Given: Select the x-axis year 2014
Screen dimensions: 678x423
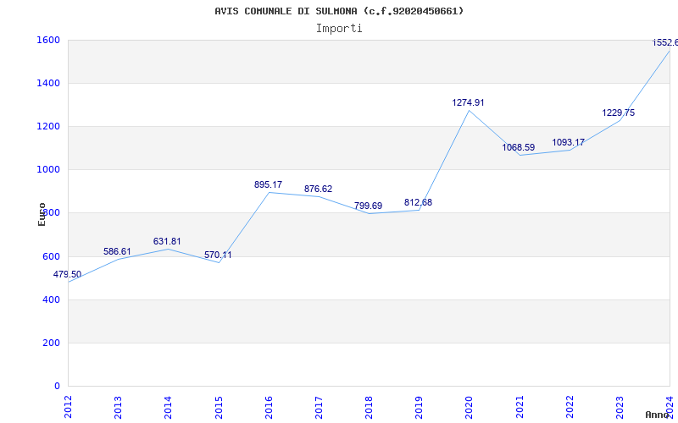Looking at the screenshot, I should (x=169, y=407).
